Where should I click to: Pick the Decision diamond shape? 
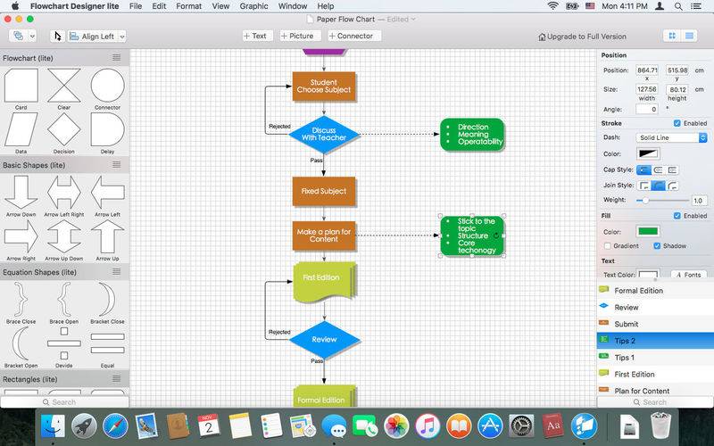[63, 129]
